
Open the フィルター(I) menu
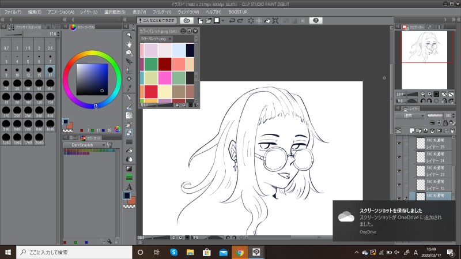click(163, 12)
